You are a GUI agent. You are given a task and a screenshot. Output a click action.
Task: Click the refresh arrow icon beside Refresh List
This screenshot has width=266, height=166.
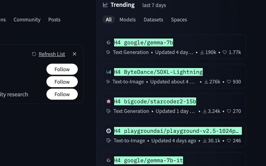tap(34, 54)
